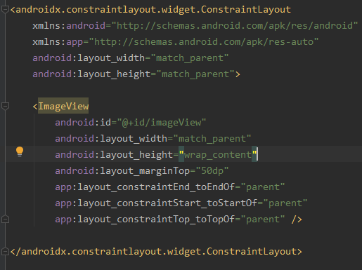Click the fold-end marker on constraintTop line
The width and height of the screenshot is (362, 270).
[5, 220]
